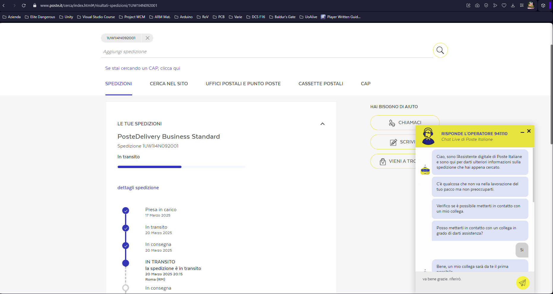Open the Baldur's Gate bookmarks folder
The height and width of the screenshot is (294, 553).
tap(282, 17)
